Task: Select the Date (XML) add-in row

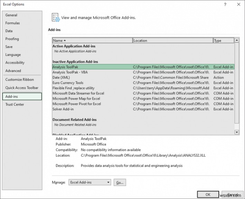Action: [x=143, y=77]
